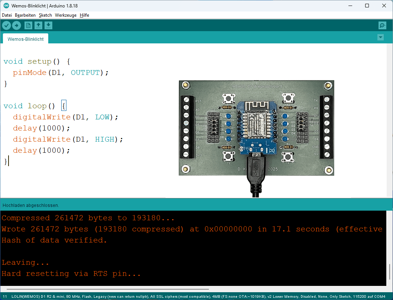The image size is (393, 300).
Task: Click the Arduino logo in title bar
Action: [x=6, y=6]
